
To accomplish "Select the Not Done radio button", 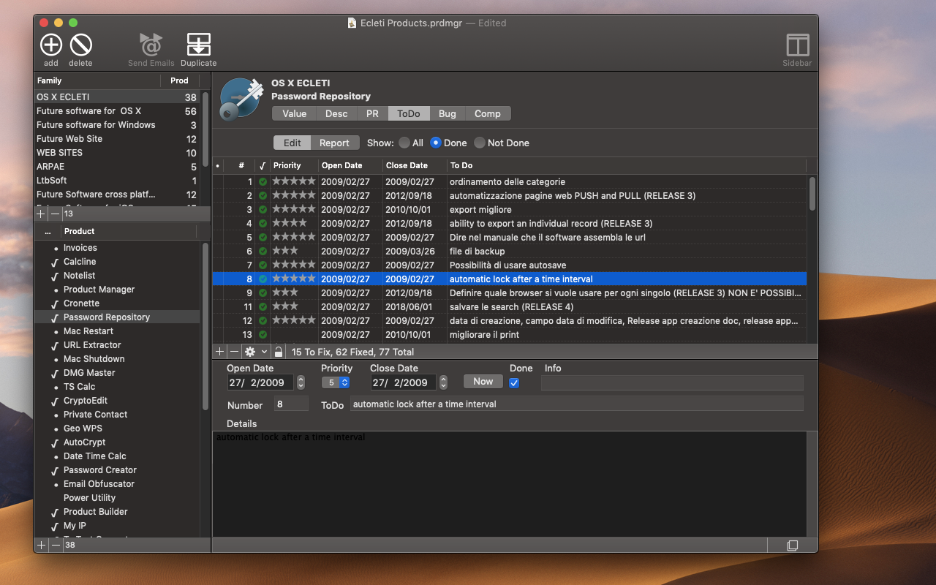I will [480, 143].
